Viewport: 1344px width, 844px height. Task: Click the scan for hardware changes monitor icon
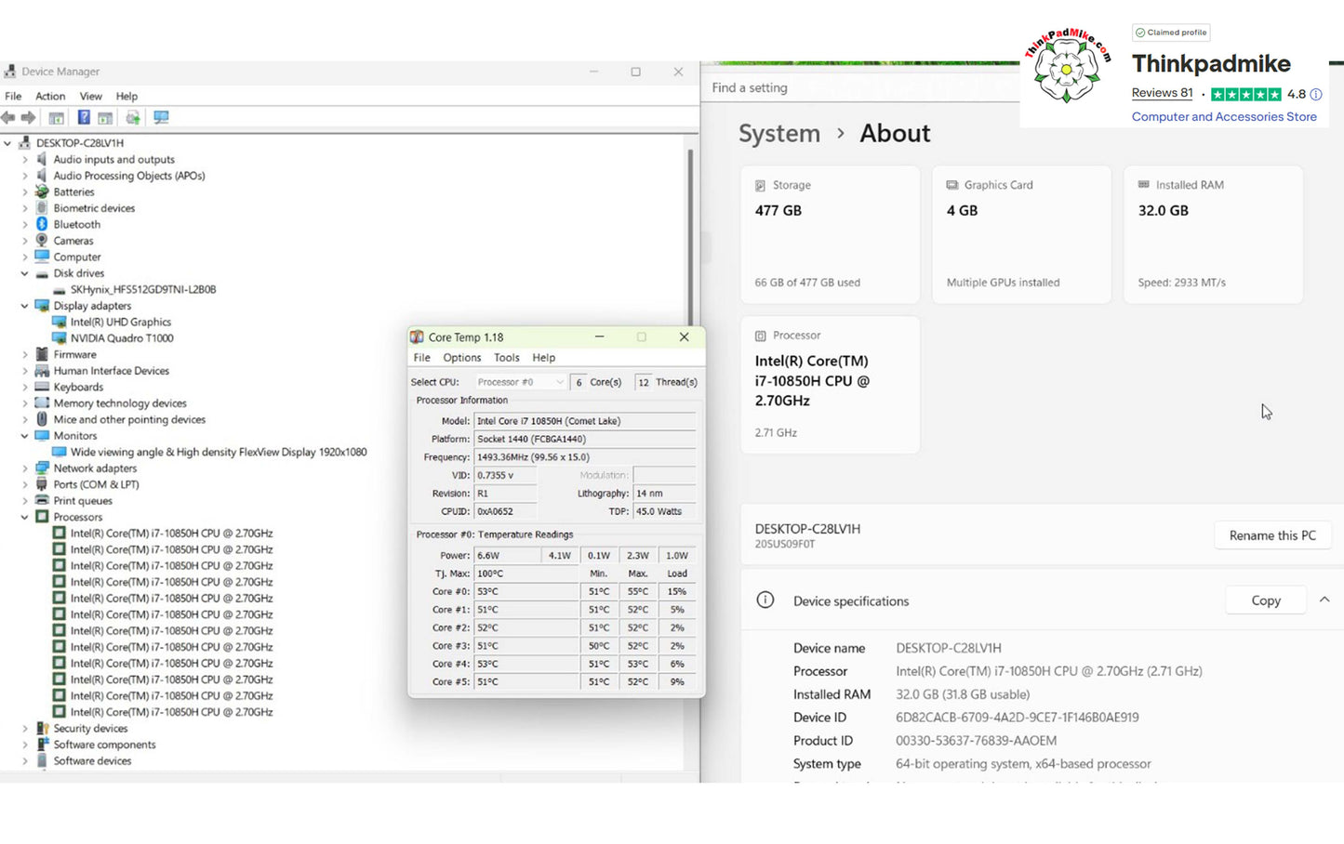[x=161, y=118]
